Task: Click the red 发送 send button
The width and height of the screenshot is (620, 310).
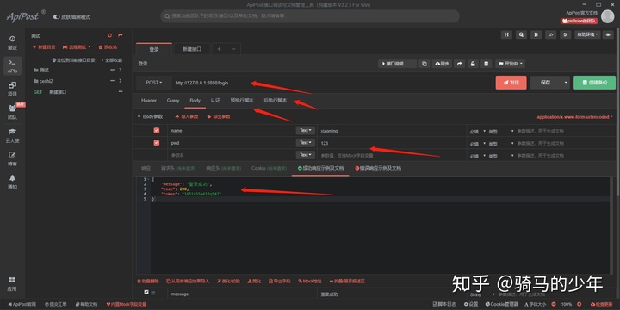Action: pyautogui.click(x=511, y=83)
